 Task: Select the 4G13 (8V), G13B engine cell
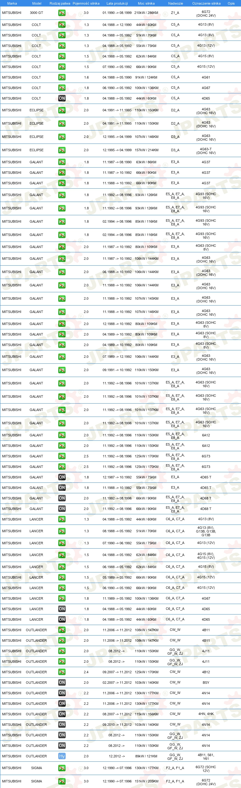click(206, 531)
